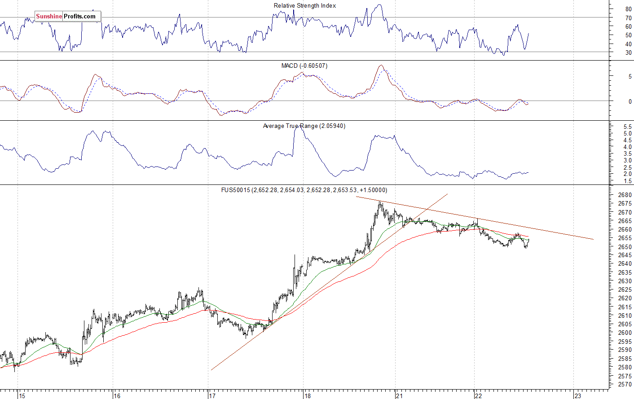The image size is (634, 399).
Task: Click price axis label 2570
Action: point(625,385)
